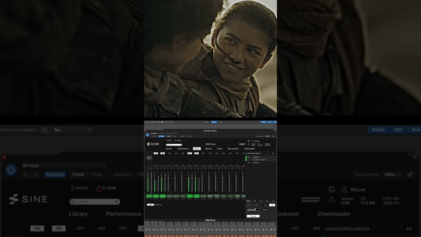The image size is (421, 237).
Task: Click the previous preset arrow
Action: click(152, 136)
